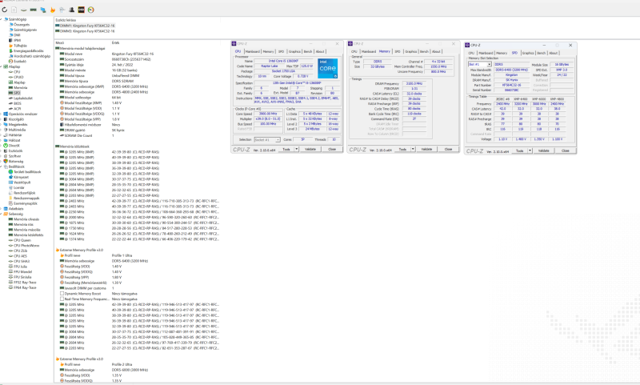Collapse the Alaplap parent tree node
640x385 pixels.
coord(2,66)
